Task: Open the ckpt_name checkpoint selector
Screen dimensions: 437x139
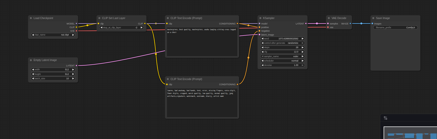Action: coord(53,35)
